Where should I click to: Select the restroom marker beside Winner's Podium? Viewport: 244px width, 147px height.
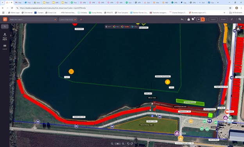160,117
